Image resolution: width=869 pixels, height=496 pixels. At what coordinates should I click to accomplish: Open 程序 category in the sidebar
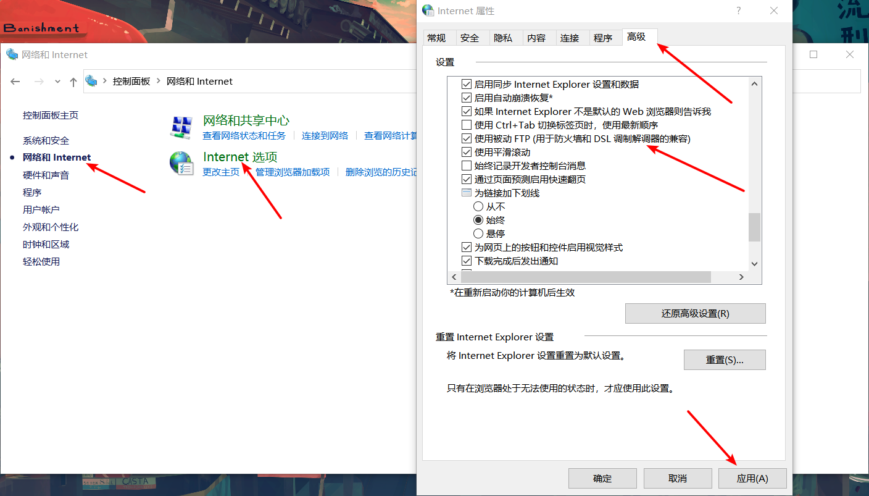pyautogui.click(x=32, y=192)
